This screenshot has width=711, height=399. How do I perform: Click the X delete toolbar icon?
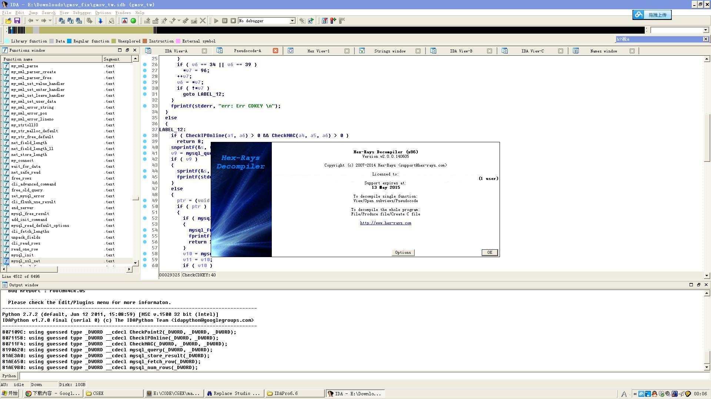(203, 21)
